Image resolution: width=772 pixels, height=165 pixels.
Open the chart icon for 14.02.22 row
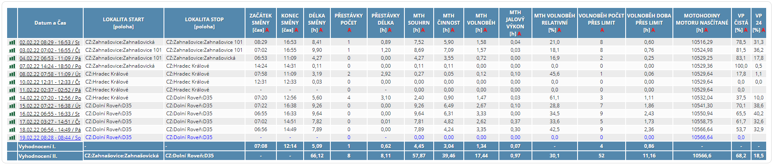12,98
